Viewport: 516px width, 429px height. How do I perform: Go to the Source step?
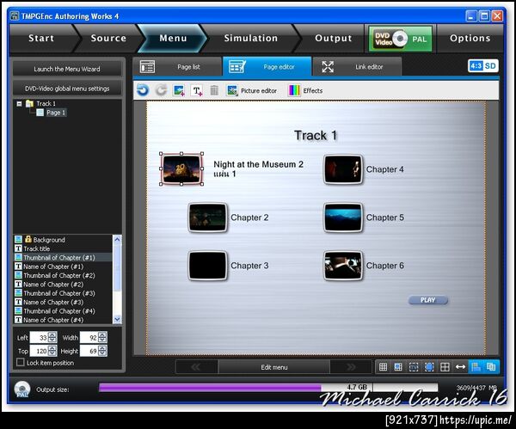coord(108,38)
